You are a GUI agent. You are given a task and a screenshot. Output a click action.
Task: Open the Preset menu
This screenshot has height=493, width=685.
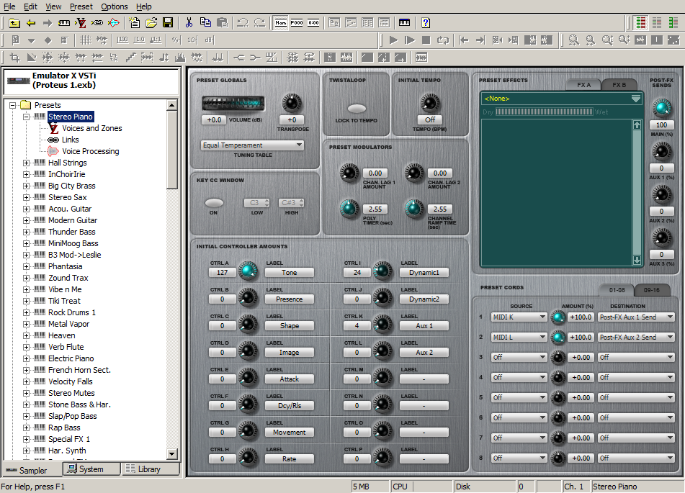tap(81, 6)
